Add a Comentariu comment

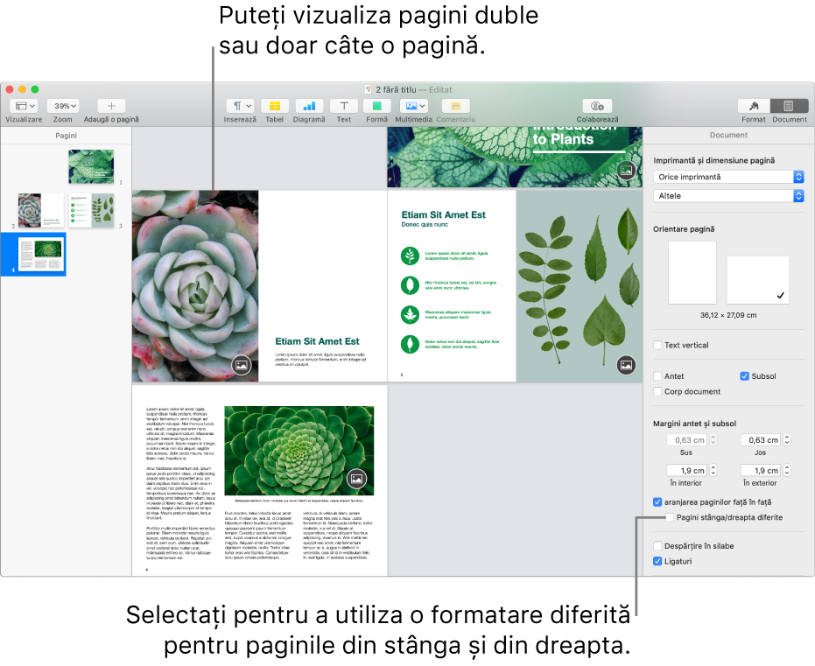(456, 106)
